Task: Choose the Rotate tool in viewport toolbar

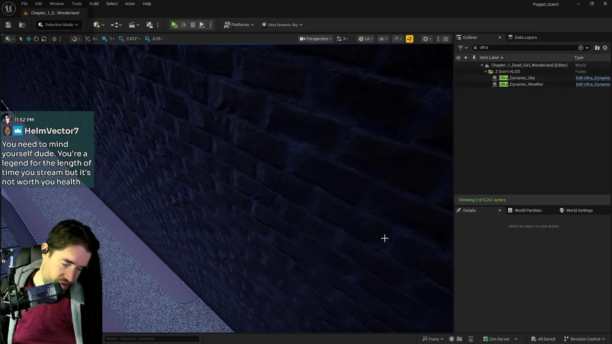Action: click(36, 39)
